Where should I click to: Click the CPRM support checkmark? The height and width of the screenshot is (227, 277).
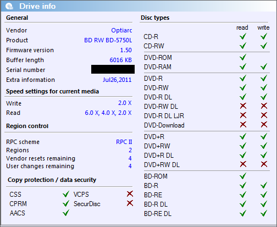point(66,203)
